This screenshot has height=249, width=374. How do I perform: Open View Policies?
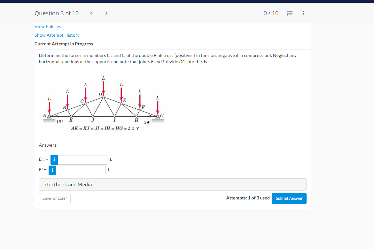pos(48,27)
